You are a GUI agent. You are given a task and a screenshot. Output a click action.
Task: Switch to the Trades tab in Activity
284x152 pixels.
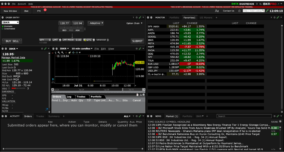(x=40, y=116)
